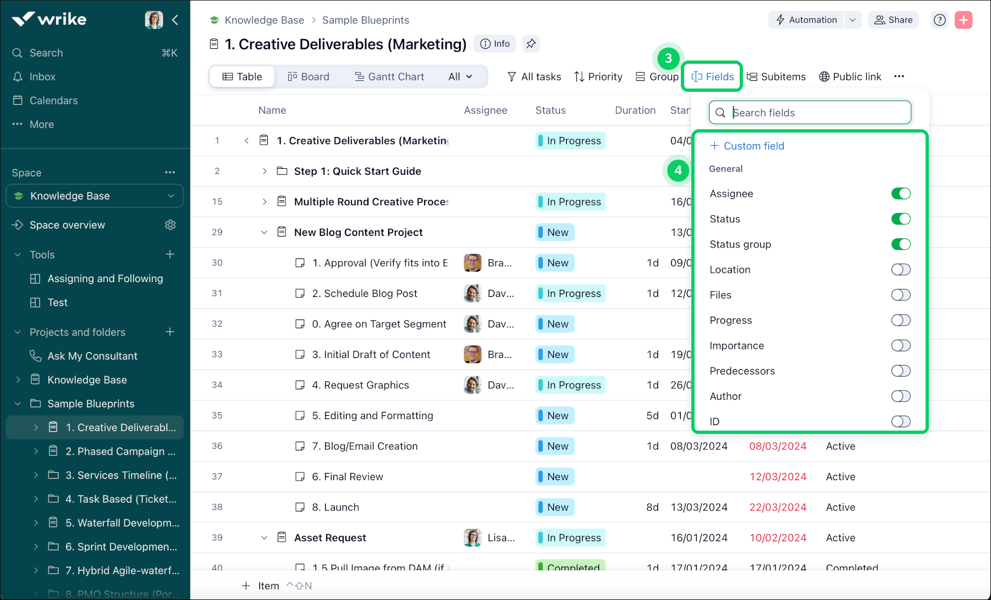Open the Priority sort option
The height and width of the screenshot is (600, 991).
point(598,76)
